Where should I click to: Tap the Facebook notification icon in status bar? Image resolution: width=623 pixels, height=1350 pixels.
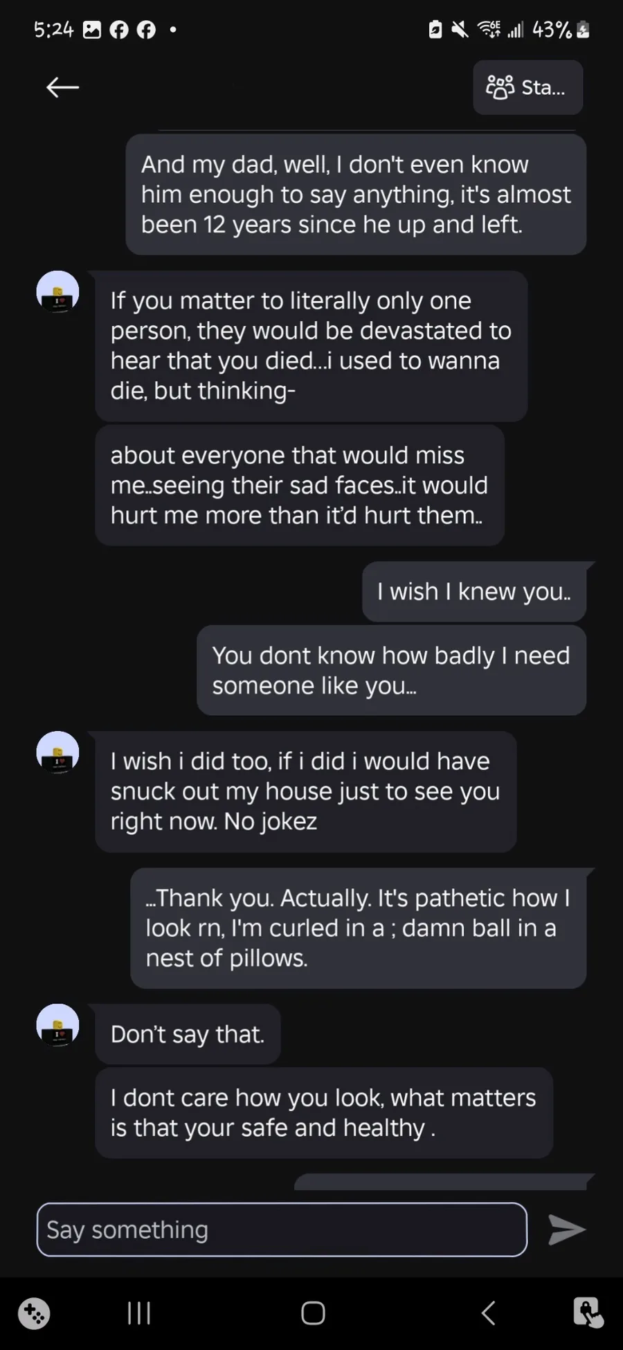click(119, 30)
